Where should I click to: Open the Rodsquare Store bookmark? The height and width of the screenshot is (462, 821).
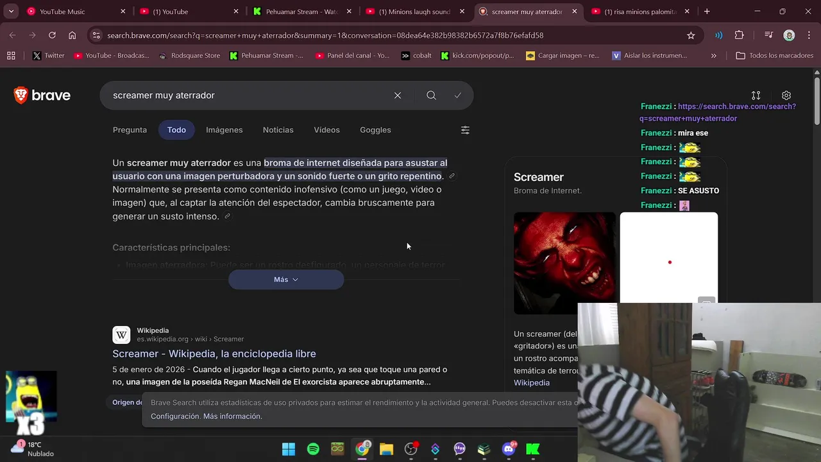[x=189, y=56]
